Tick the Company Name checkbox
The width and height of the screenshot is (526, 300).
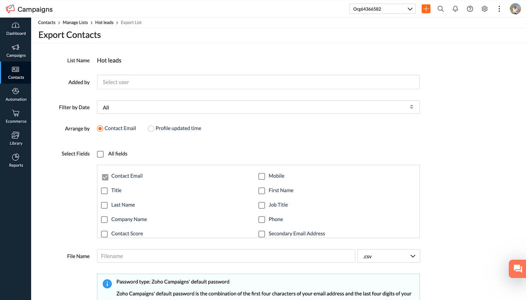point(104,220)
